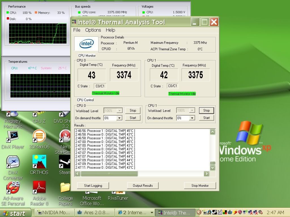Expand the grouped Internet Explorer taskbar arrow
Viewport: 290px width, 217px height.
[152, 212]
